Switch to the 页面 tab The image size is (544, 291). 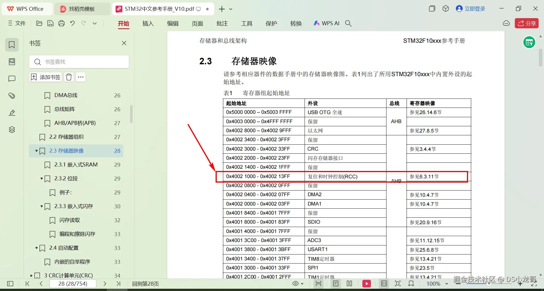tap(197, 23)
